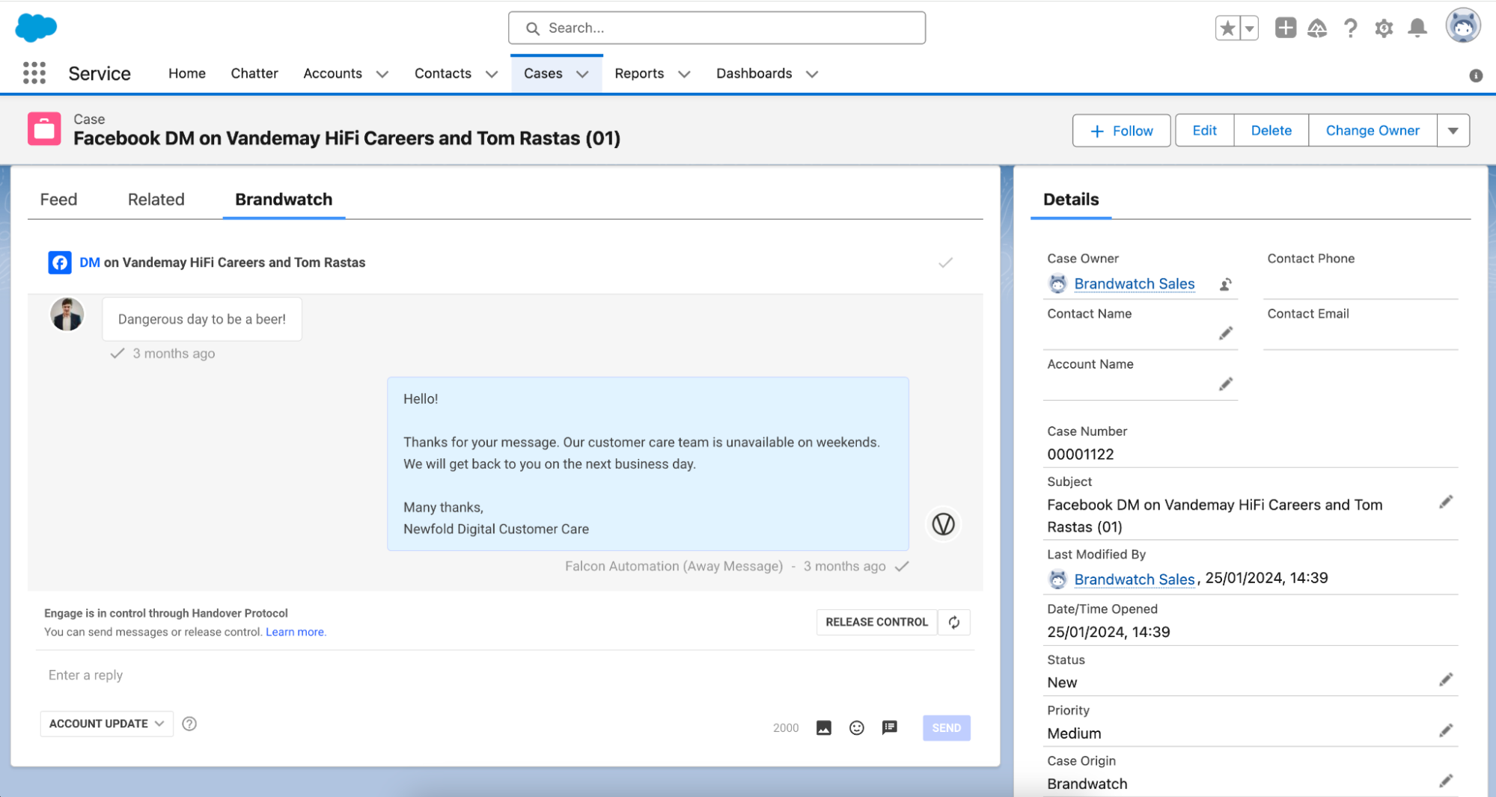
Task: Open the Trailhead guidance icon
Action: click(x=1317, y=28)
